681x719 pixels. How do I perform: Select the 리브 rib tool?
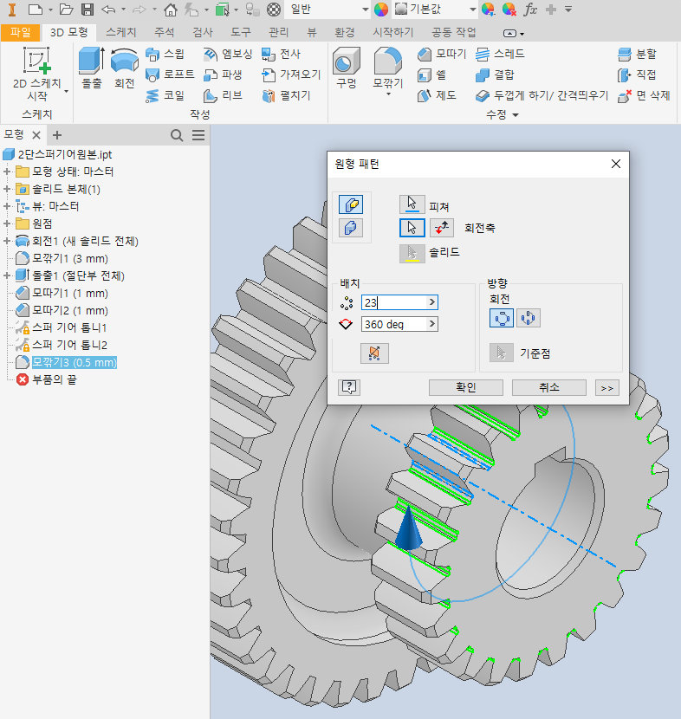tap(223, 95)
